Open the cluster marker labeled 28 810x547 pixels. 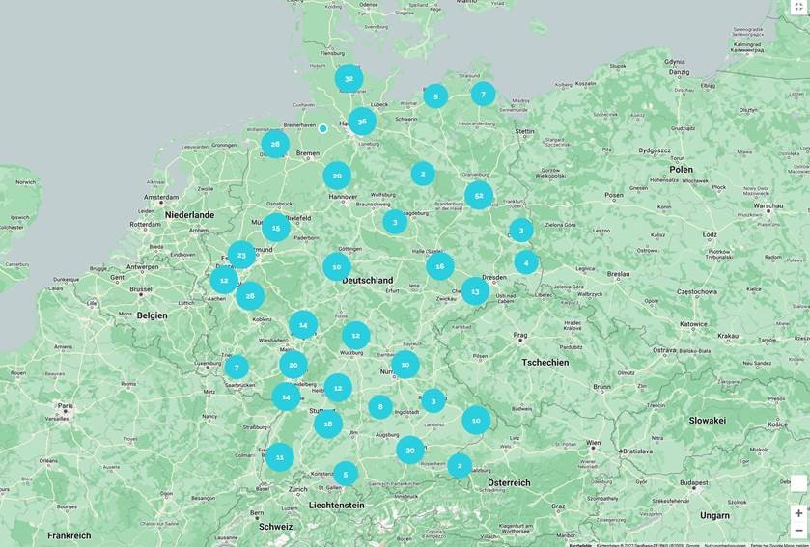click(x=275, y=145)
